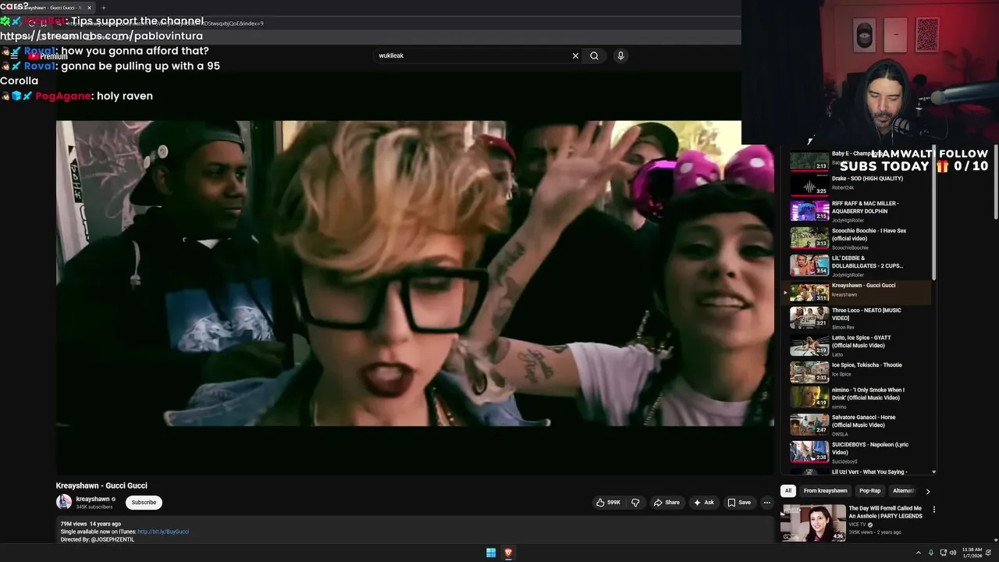Open the kreayshawn channel name link
The width and height of the screenshot is (999, 562).
click(93, 499)
